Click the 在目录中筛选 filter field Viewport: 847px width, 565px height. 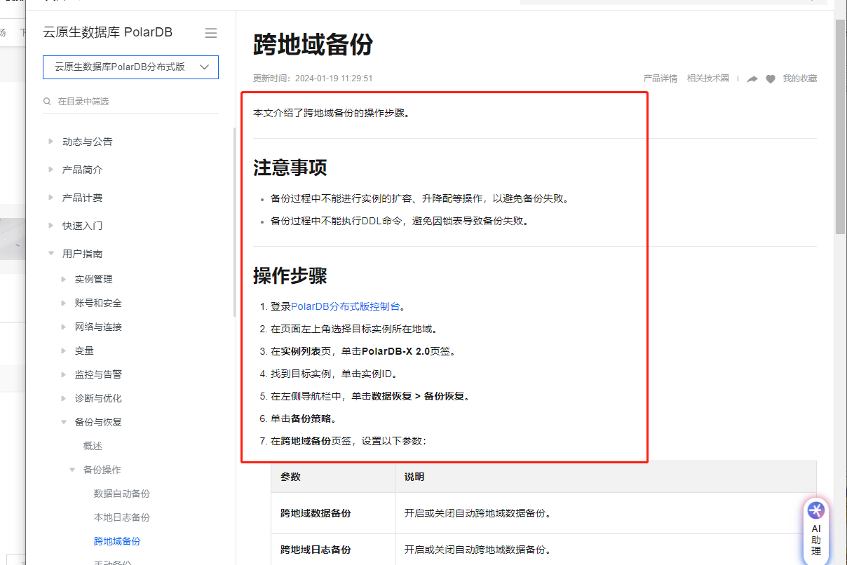pos(130,102)
